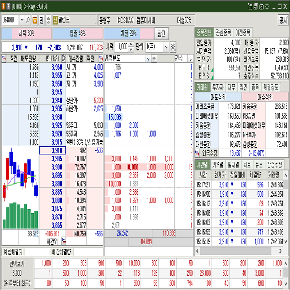Select the 종목정보 tab
The image size is (290, 290).
point(204,33)
